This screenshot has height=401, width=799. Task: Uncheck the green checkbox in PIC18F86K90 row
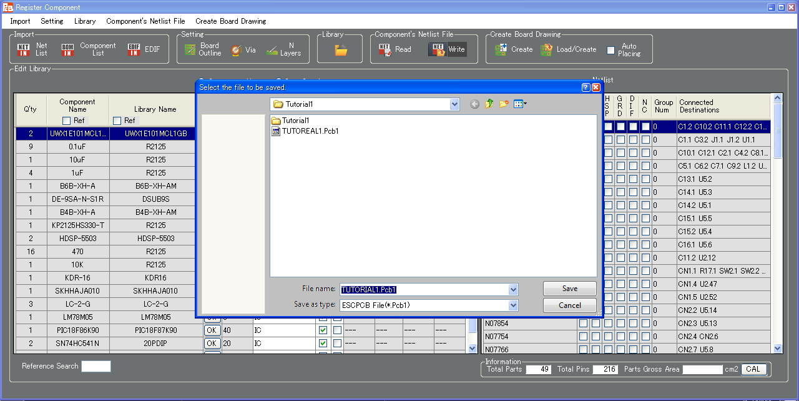[x=323, y=330]
